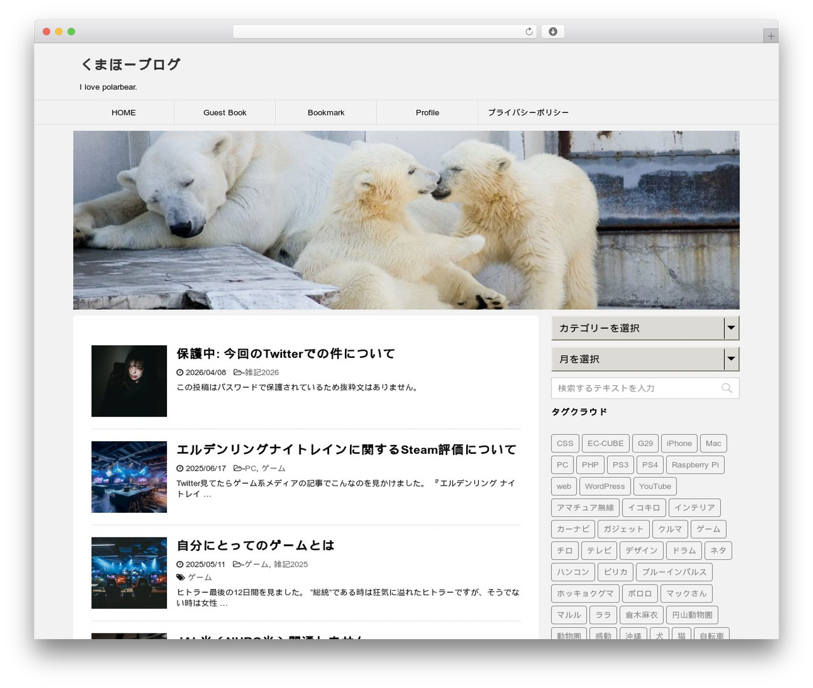This screenshot has width=813, height=688.
Task: Select the ドラム tag
Action: [x=684, y=551]
